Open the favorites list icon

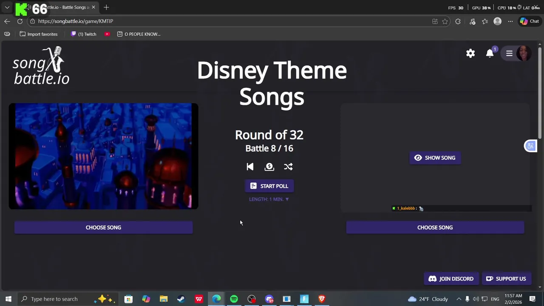click(x=485, y=21)
